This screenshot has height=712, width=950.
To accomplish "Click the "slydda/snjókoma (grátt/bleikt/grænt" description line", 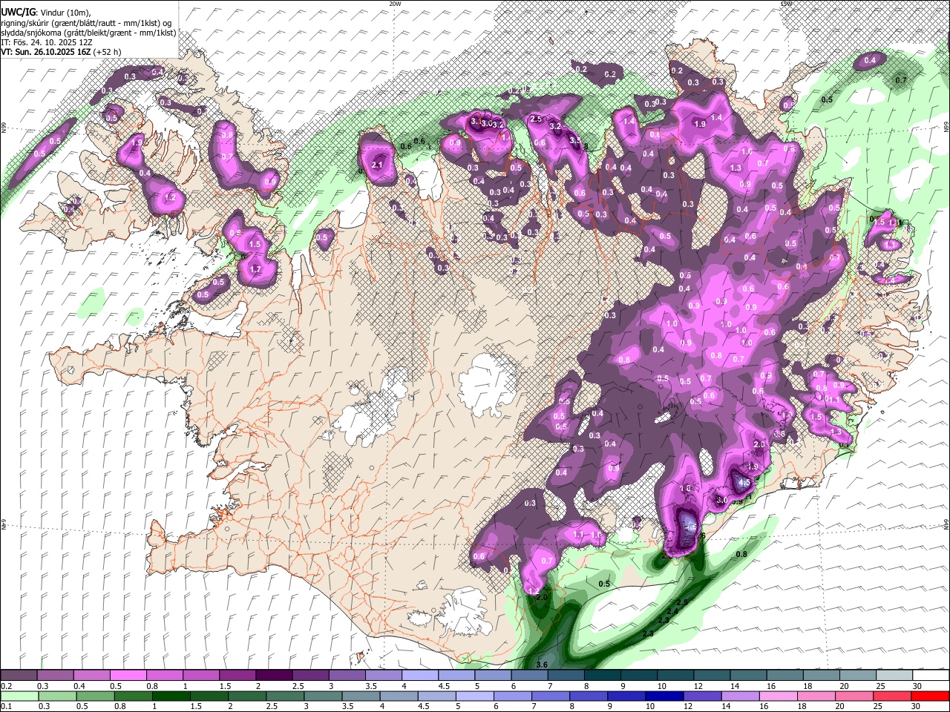I will pyautogui.click(x=88, y=33).
